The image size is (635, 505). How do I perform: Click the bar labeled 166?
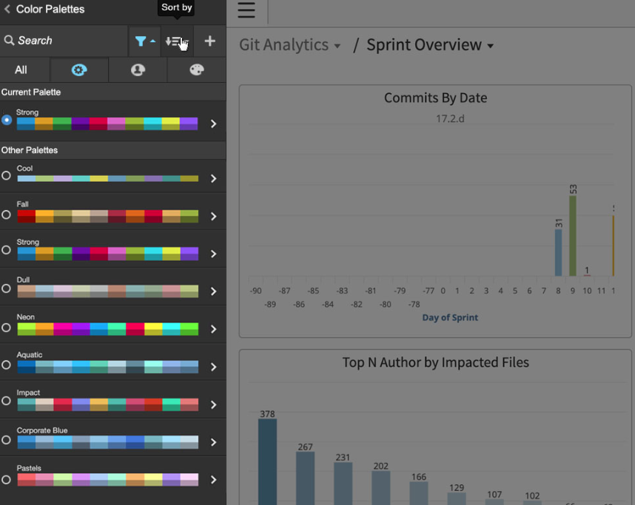419,493
